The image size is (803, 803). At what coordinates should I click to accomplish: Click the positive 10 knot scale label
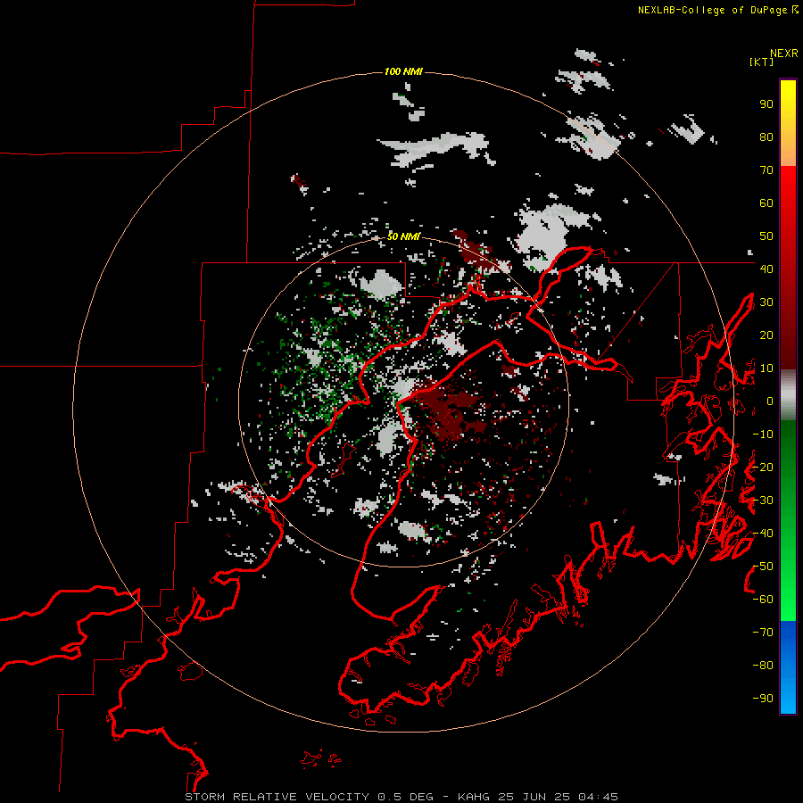point(766,368)
